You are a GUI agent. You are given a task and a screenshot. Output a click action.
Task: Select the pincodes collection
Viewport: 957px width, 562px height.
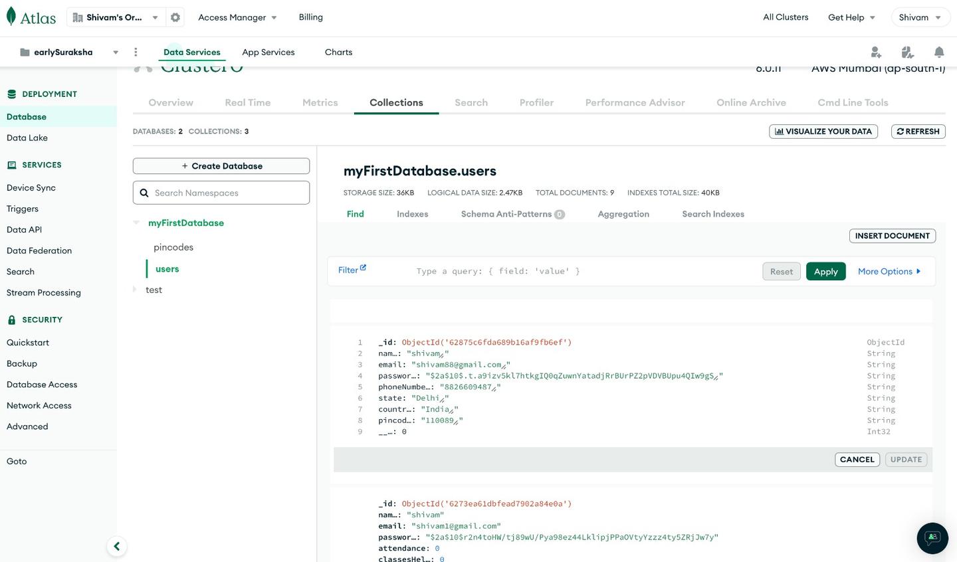tap(173, 247)
